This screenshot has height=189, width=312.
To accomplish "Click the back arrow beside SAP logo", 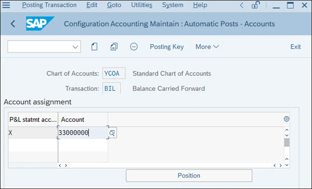I will pos(13,24).
